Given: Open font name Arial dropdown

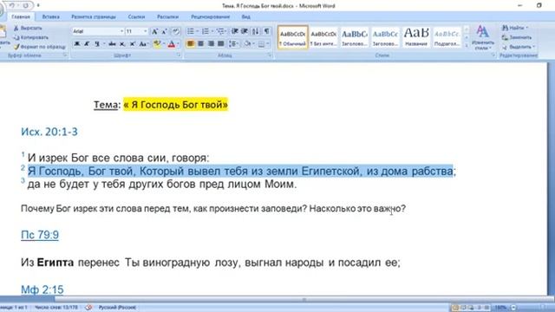Looking at the screenshot, I should [121, 31].
